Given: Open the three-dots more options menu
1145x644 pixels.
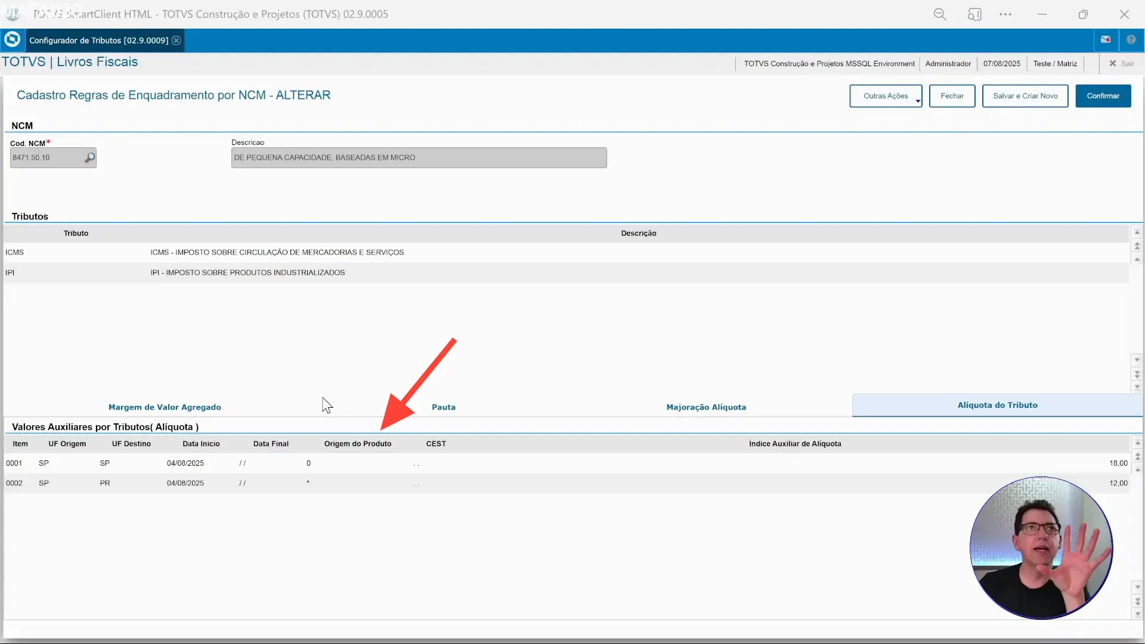Looking at the screenshot, I should pyautogui.click(x=1005, y=14).
